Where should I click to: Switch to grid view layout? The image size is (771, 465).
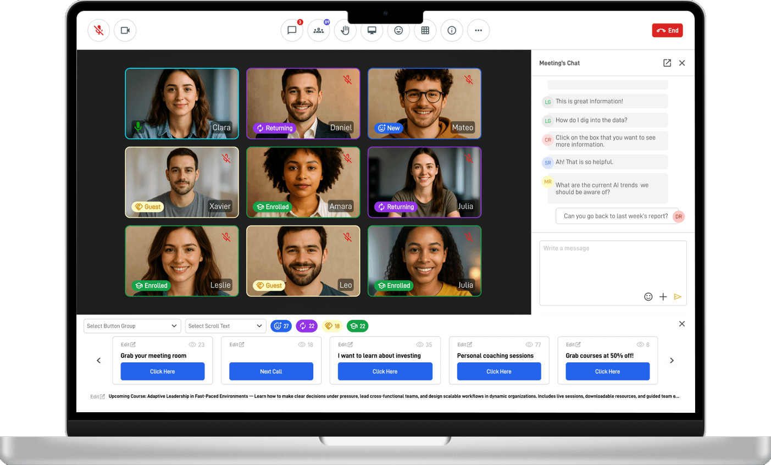click(x=425, y=30)
